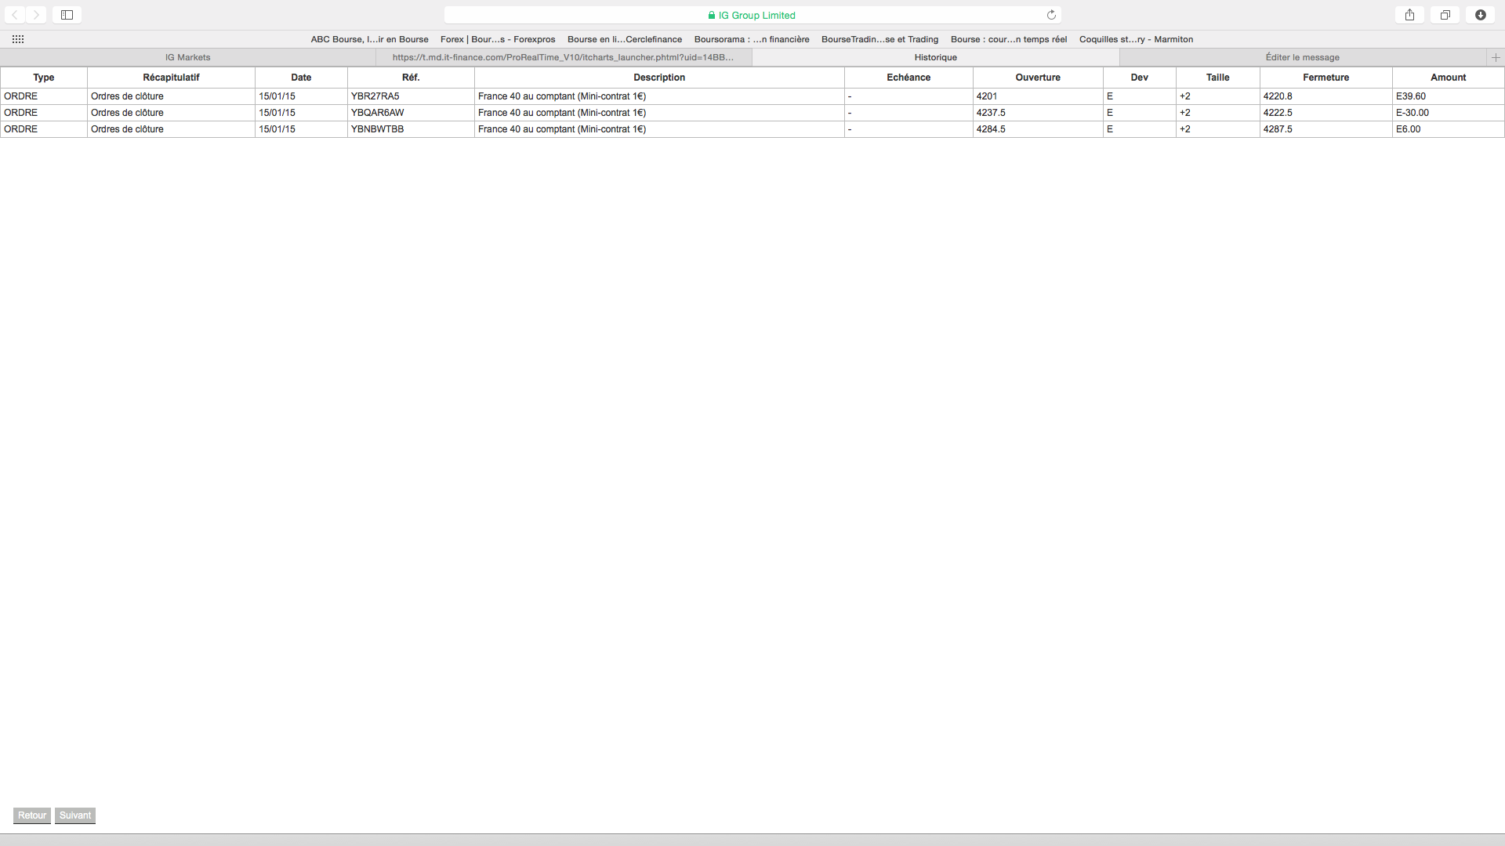The width and height of the screenshot is (1505, 846).
Task: Click the Safari forward arrow icon
Action: [36, 15]
